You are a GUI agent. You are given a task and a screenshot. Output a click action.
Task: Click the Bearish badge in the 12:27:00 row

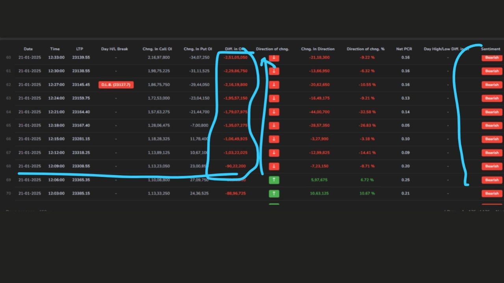492,85
